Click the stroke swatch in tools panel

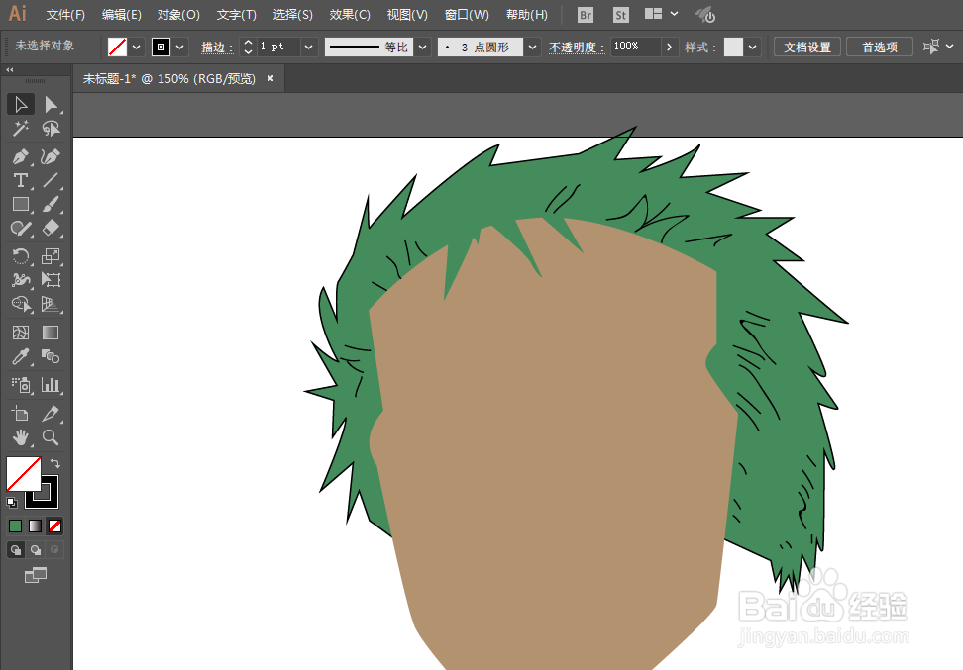point(50,500)
